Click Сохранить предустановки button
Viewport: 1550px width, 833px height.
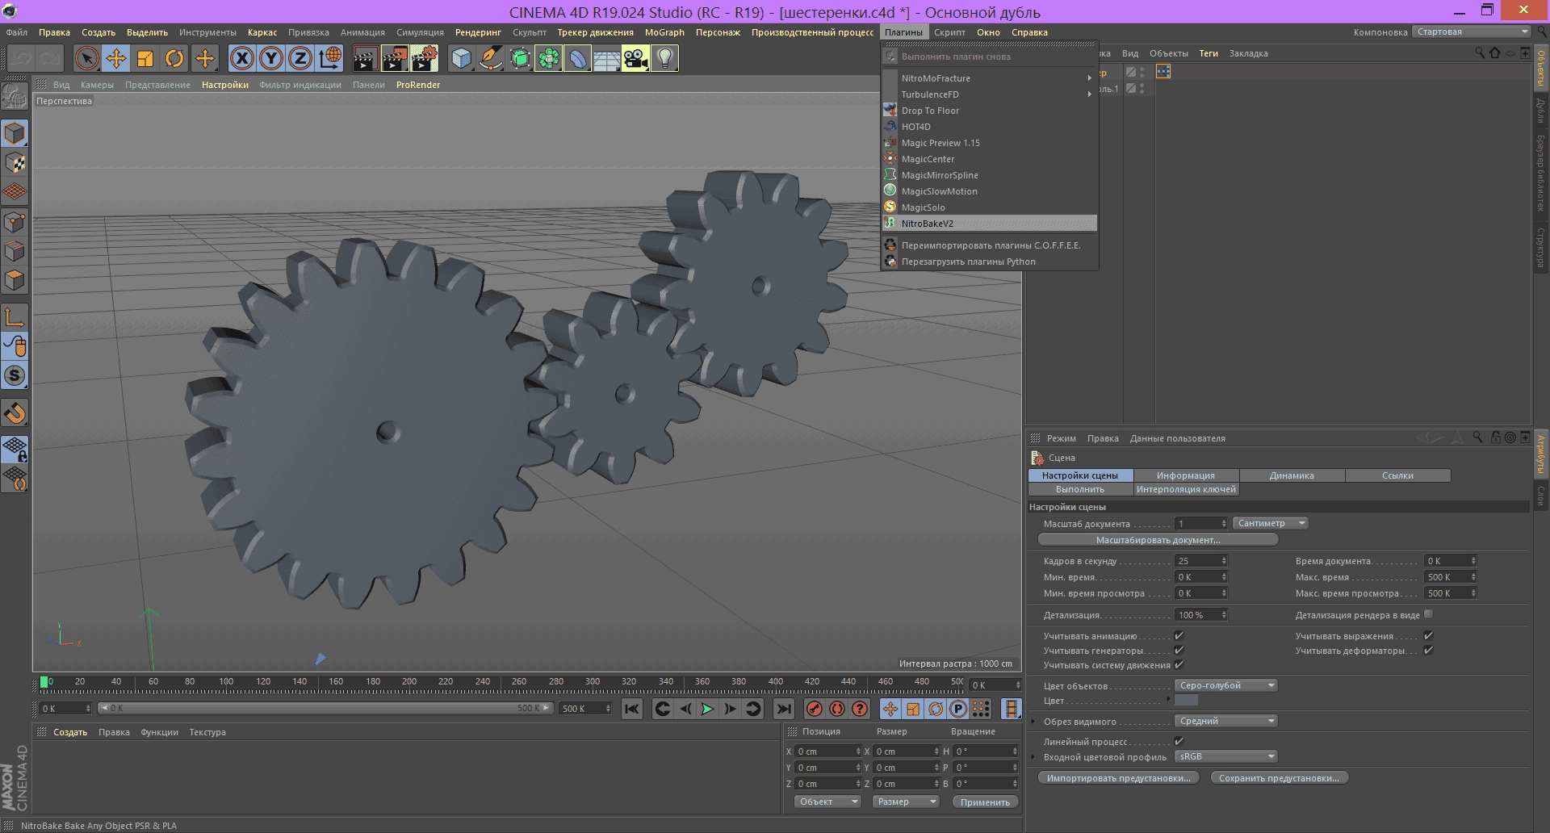pyautogui.click(x=1279, y=778)
